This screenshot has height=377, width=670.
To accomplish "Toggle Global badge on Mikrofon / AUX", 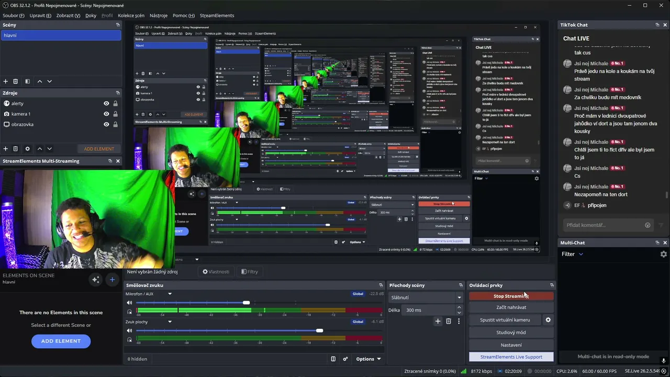I will [358, 294].
